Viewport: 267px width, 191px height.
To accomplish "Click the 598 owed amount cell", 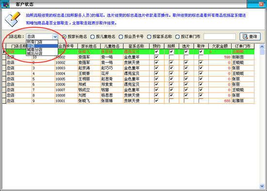I will pyautogui.click(x=220, y=57).
